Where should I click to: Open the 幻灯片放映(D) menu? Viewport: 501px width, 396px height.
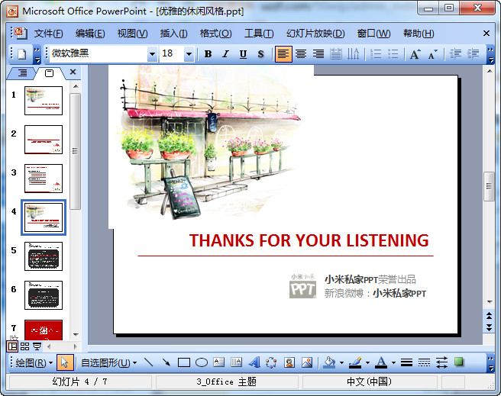[315, 34]
